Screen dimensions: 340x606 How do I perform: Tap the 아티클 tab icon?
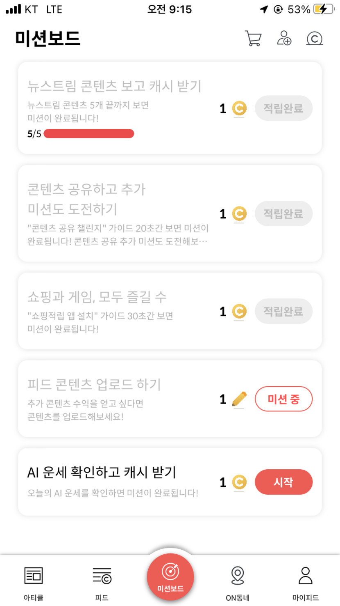coord(34,576)
